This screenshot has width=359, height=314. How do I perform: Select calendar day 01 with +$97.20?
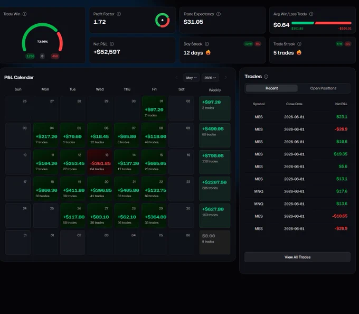[x=154, y=108]
